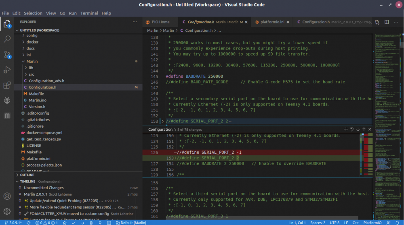Show the next change arrow
The image size is (404, 225).
click(x=358, y=129)
